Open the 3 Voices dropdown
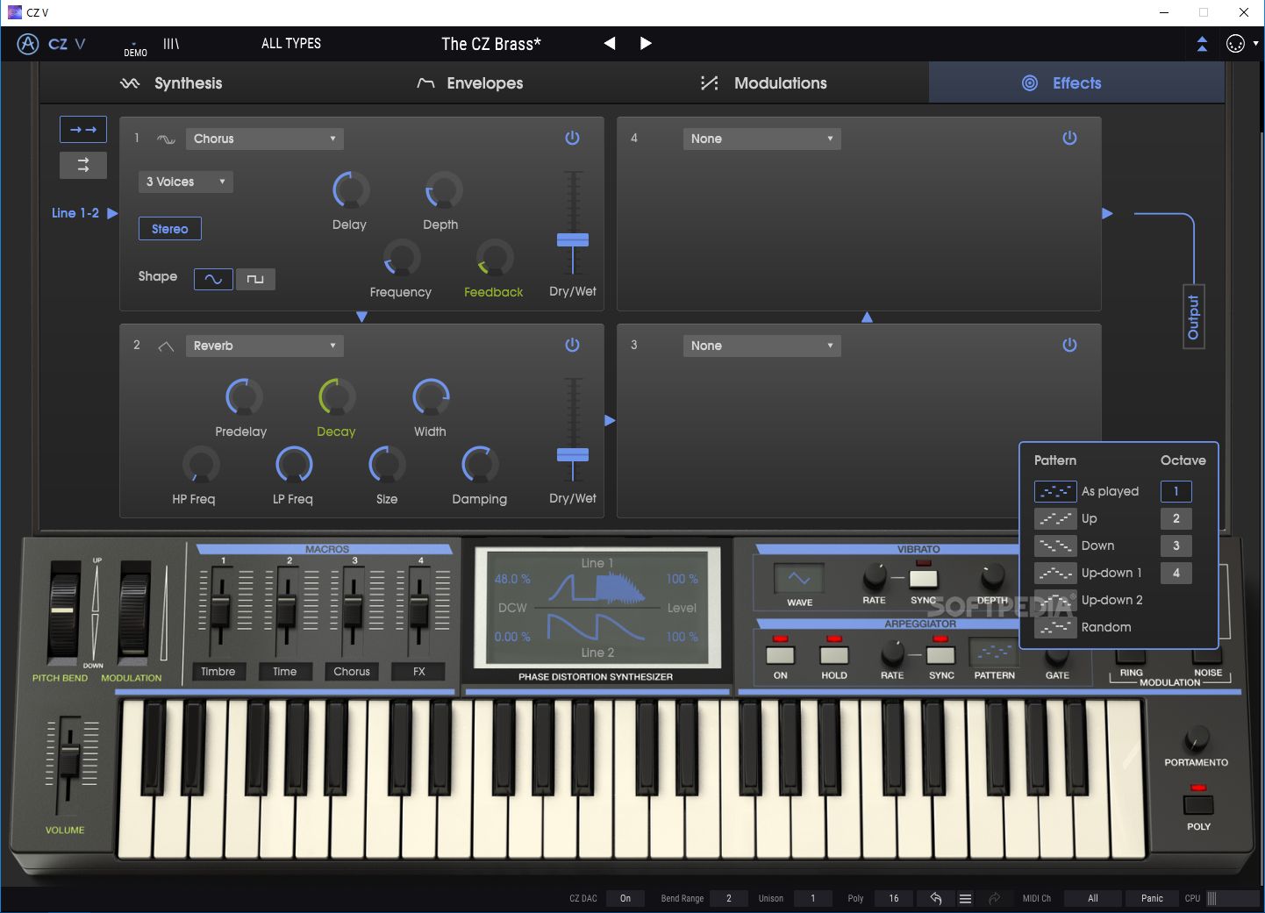 185,182
